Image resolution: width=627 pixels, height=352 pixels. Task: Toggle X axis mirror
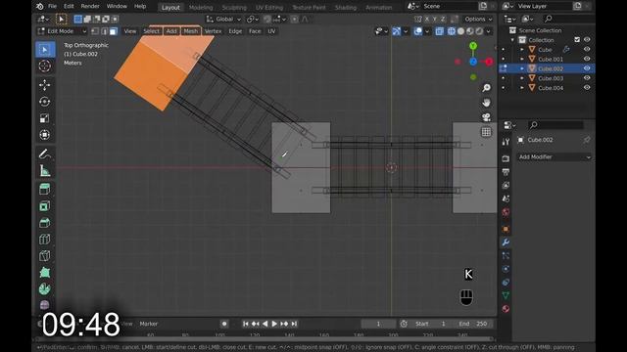click(427, 19)
